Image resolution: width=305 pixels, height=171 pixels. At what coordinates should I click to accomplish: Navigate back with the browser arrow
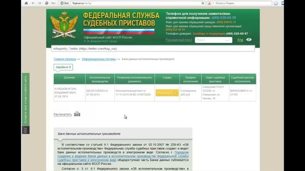point(33,3)
